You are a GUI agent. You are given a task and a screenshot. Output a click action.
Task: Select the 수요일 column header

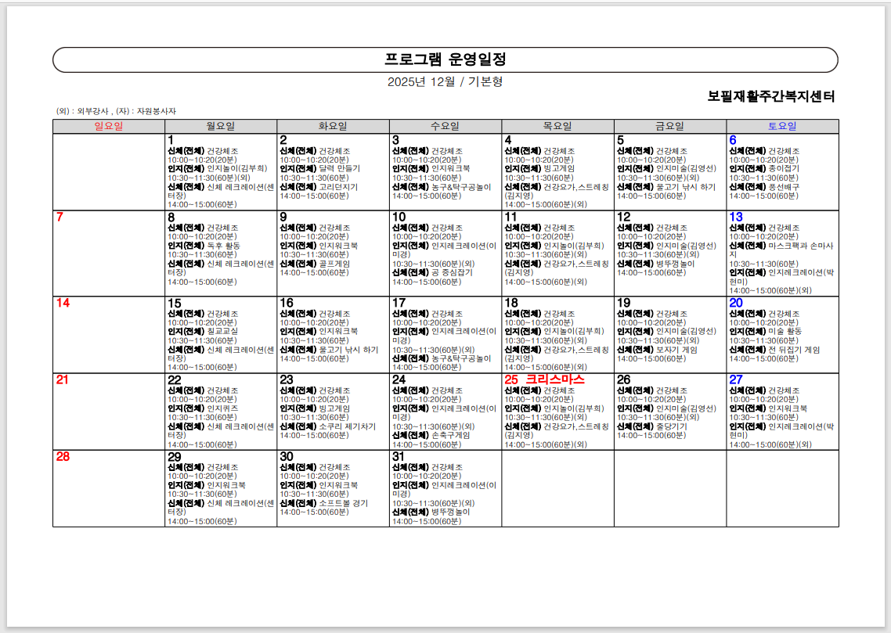click(x=445, y=126)
